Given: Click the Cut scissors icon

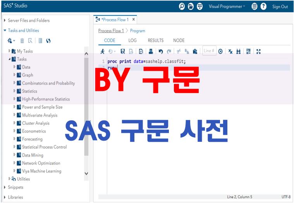Looking at the screenshot, I should [179, 51].
